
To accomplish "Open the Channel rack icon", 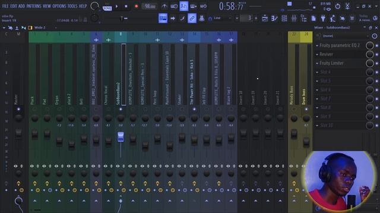I will [x=284, y=18].
